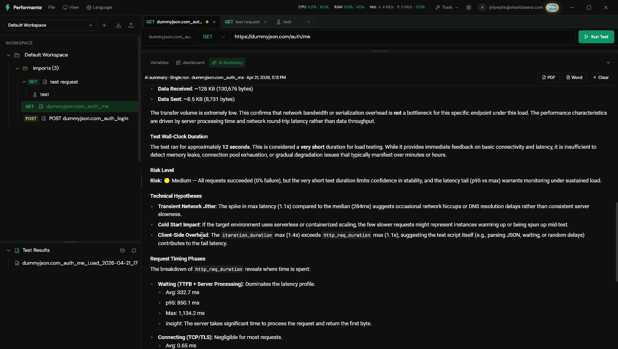Click the workspace import download icon
The width and height of the screenshot is (618, 349).
coord(119,25)
